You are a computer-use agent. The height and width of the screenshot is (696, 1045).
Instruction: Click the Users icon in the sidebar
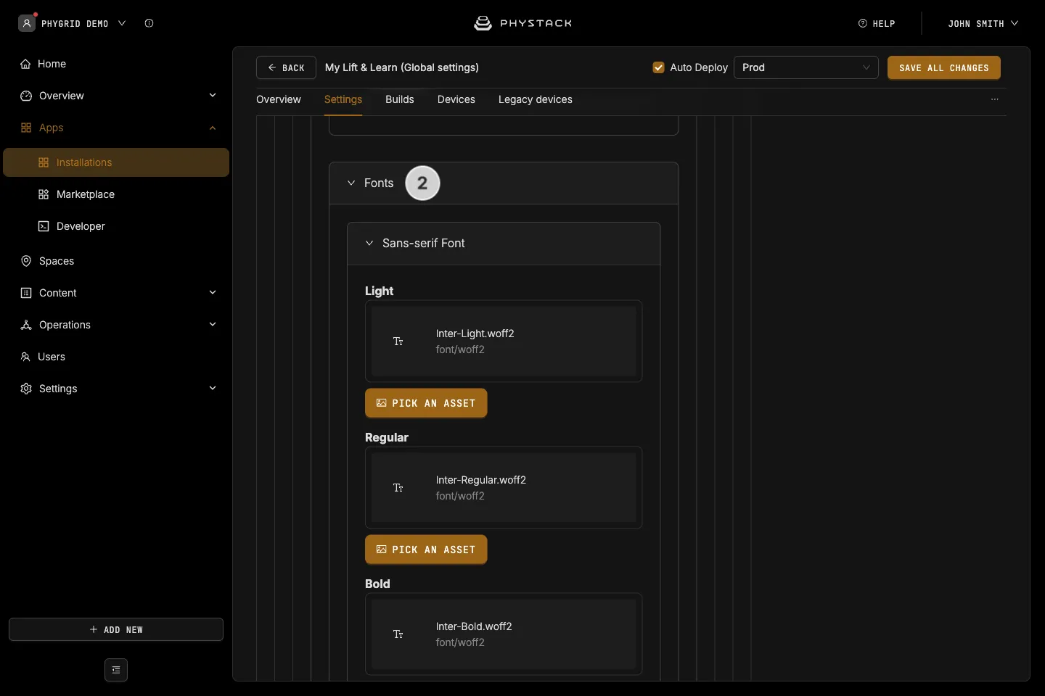click(25, 357)
